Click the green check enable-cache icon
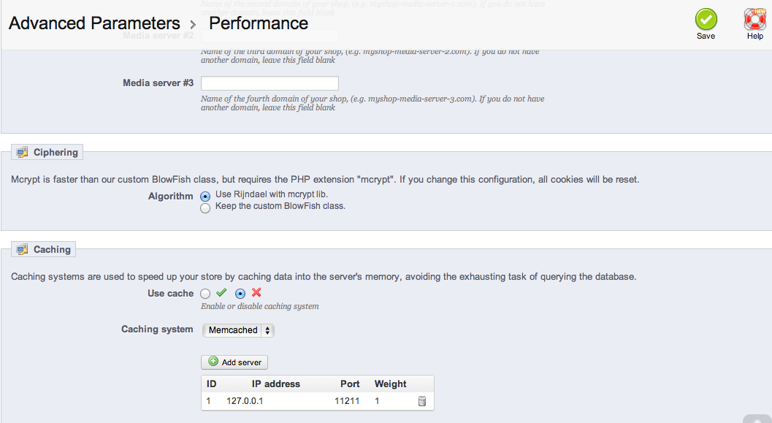 pyautogui.click(x=221, y=293)
